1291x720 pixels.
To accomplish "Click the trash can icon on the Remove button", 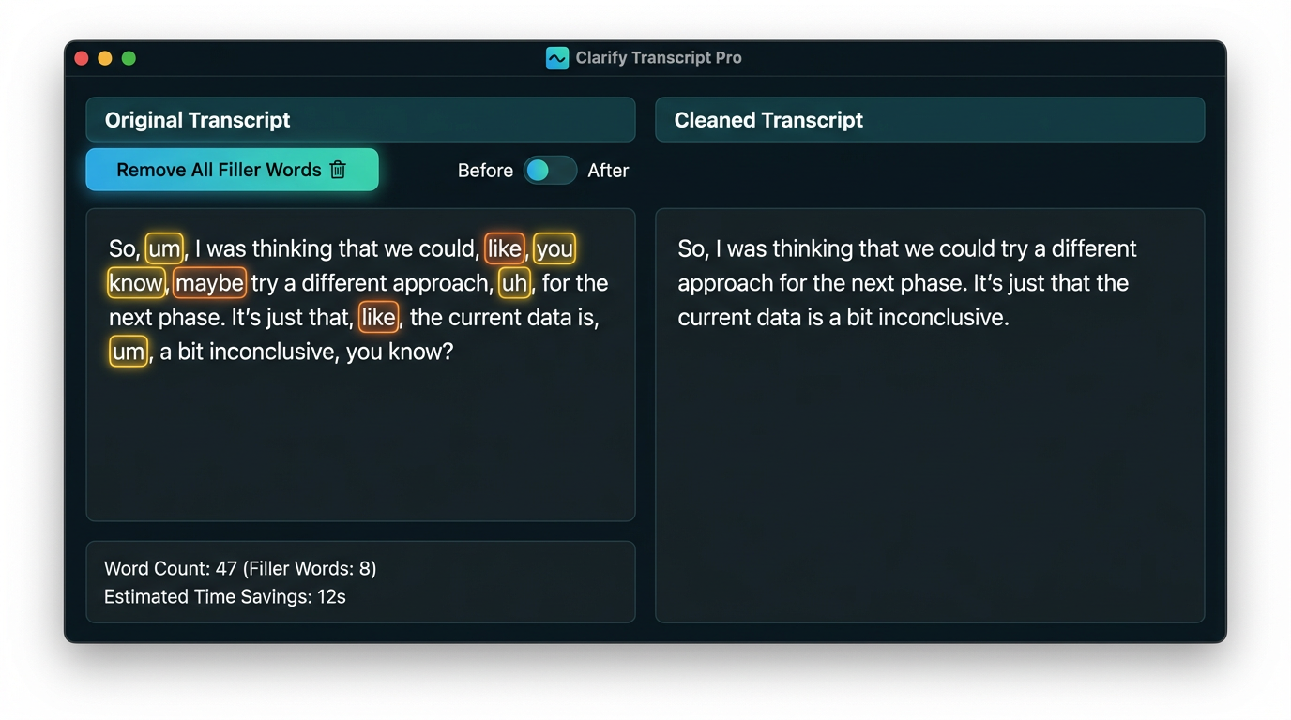I will (x=339, y=170).
